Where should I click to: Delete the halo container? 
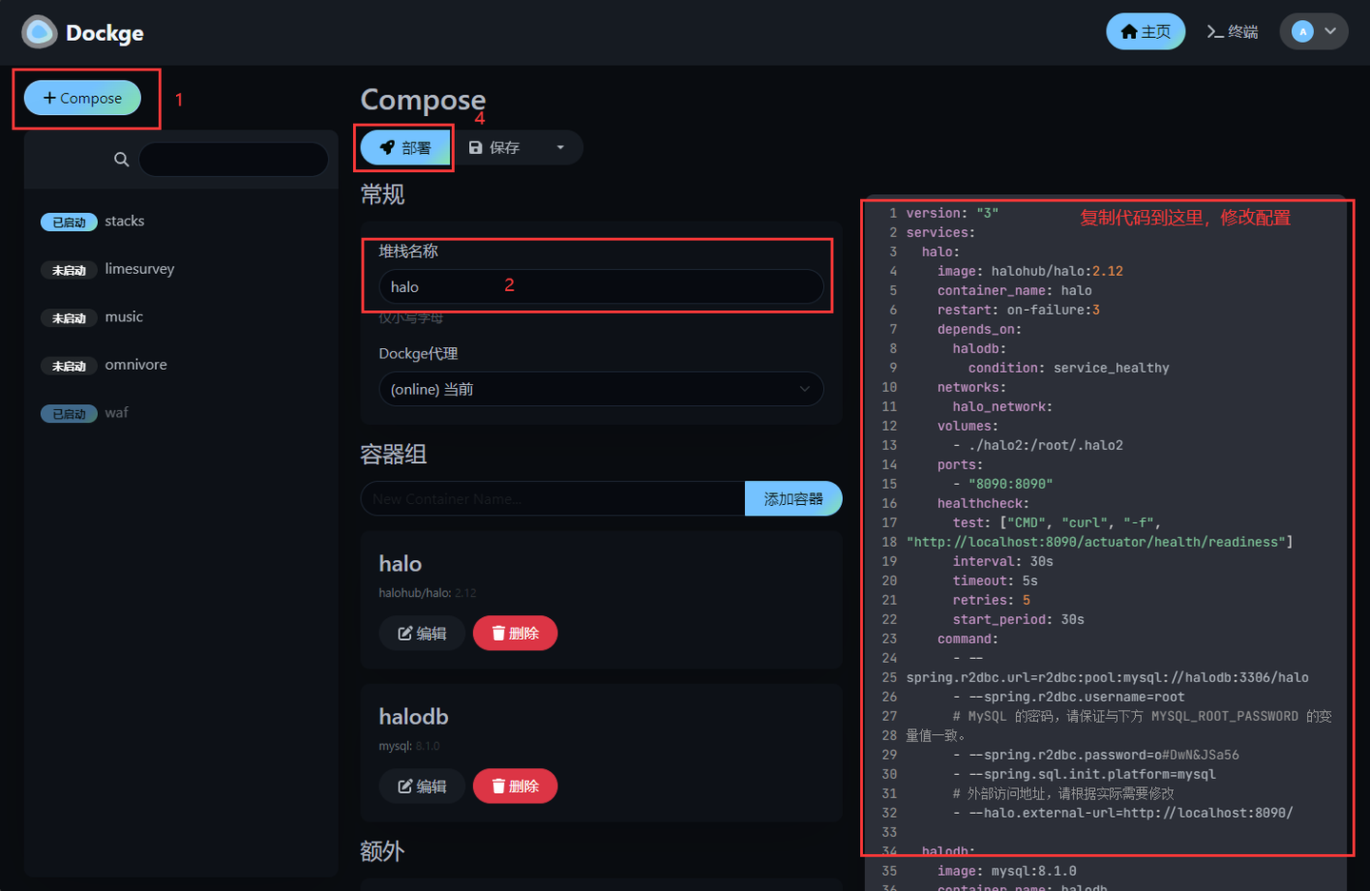point(515,633)
